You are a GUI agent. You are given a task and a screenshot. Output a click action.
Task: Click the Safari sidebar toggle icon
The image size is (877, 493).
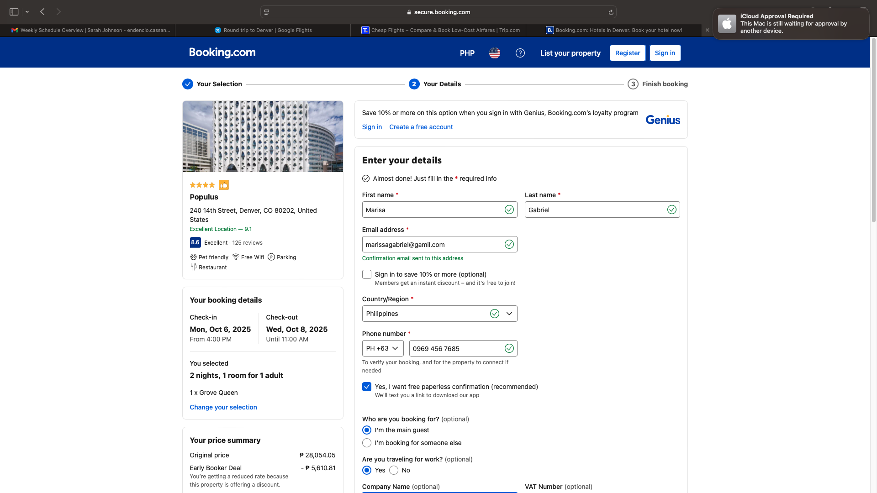point(14,12)
